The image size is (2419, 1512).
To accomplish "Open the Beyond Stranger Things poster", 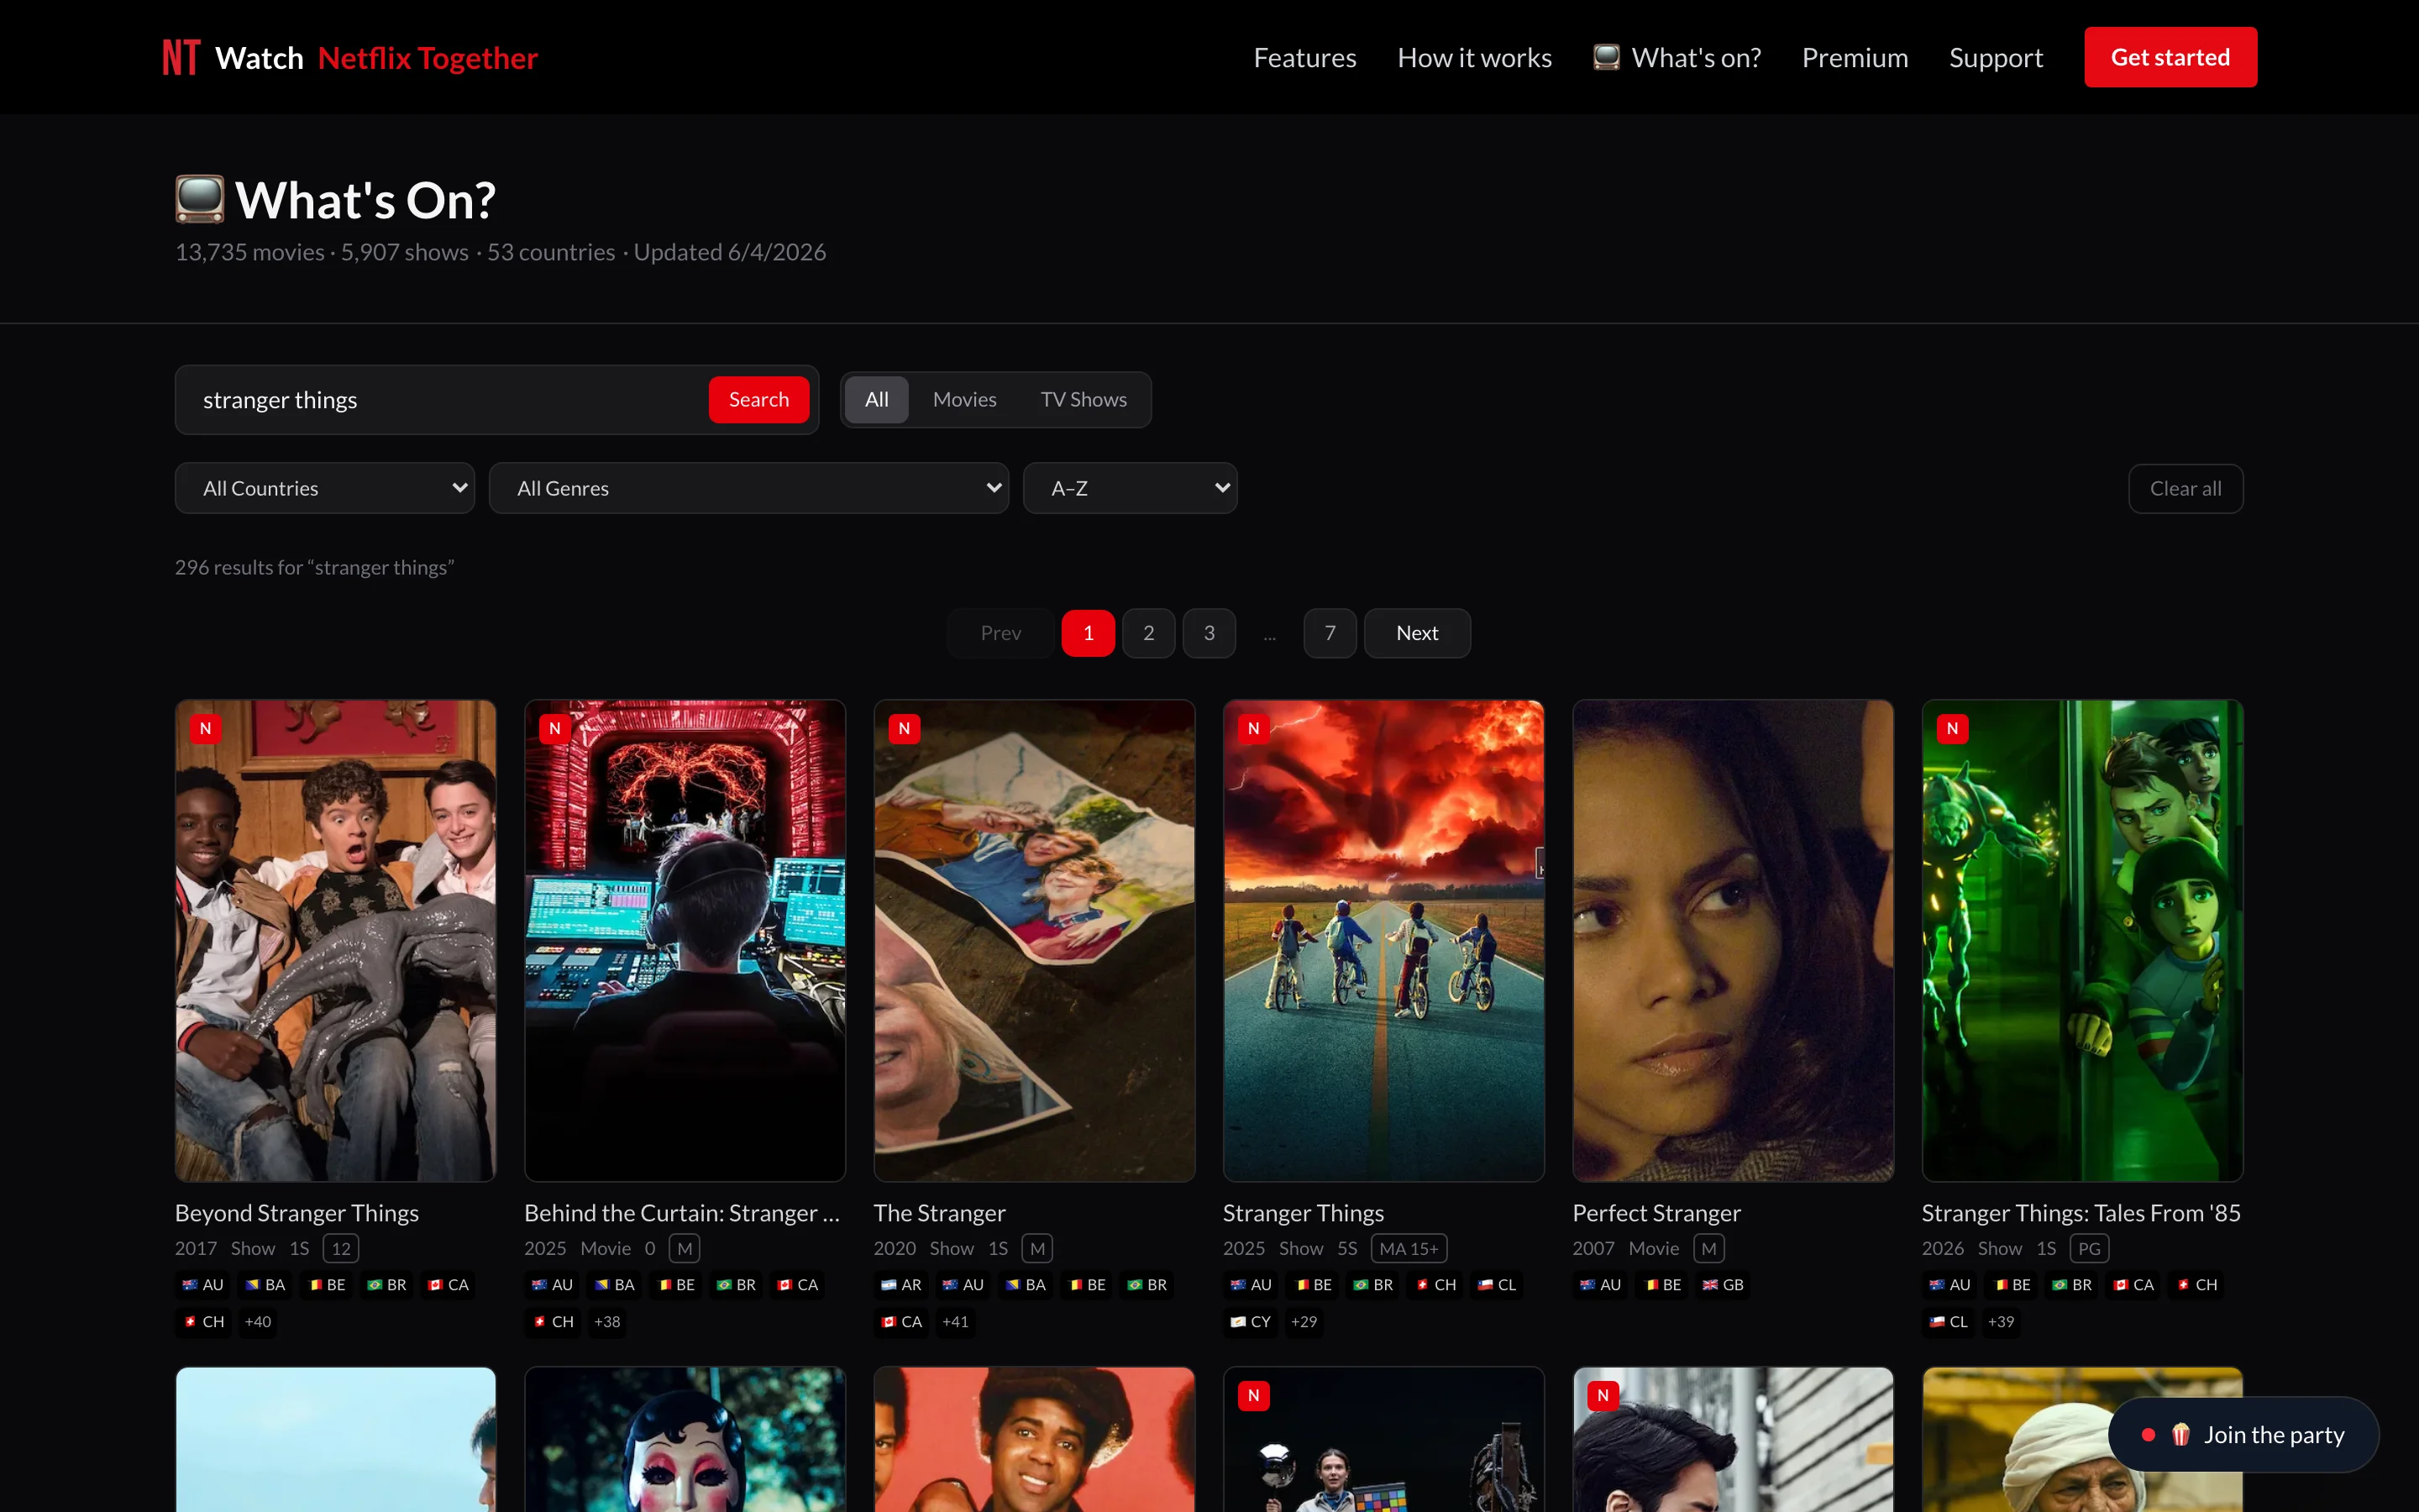I will (336, 940).
